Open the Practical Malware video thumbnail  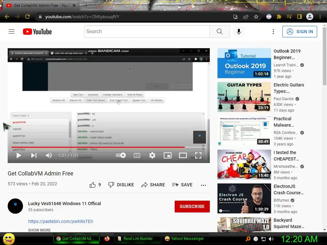click(244, 130)
